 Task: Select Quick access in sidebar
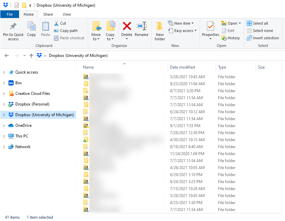point(27,72)
